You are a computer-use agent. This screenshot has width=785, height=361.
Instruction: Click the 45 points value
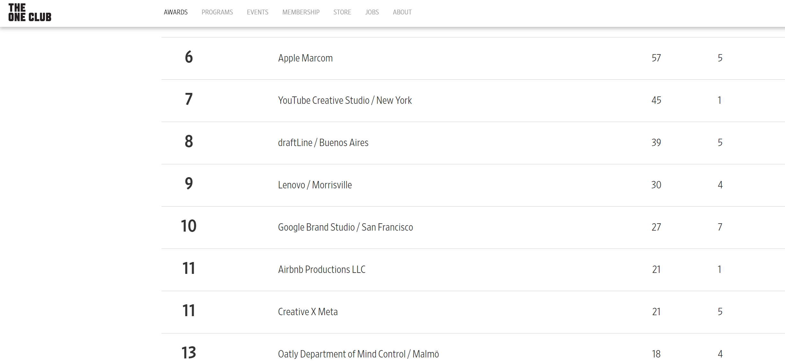tap(656, 101)
